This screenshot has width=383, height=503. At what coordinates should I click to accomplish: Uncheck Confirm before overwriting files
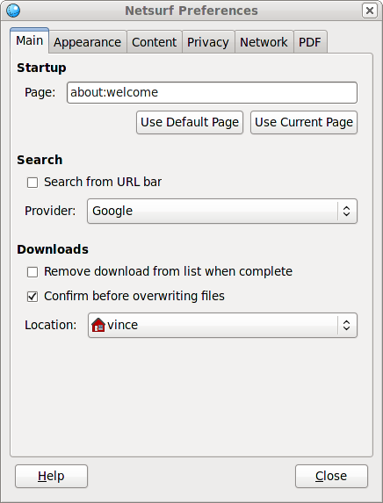pyautogui.click(x=33, y=297)
